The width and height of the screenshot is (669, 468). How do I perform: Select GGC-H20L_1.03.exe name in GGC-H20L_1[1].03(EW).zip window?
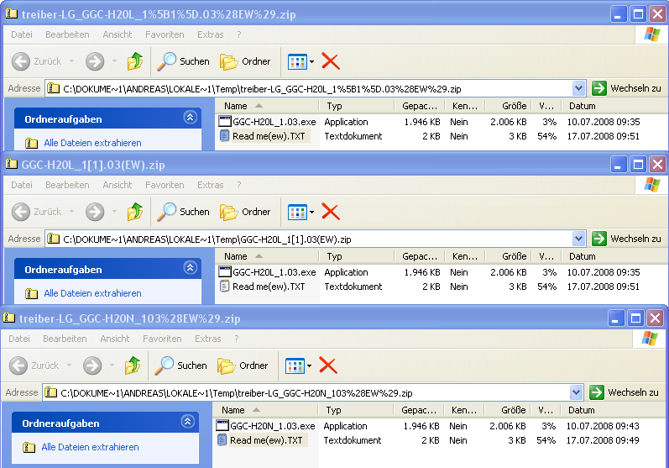click(274, 272)
